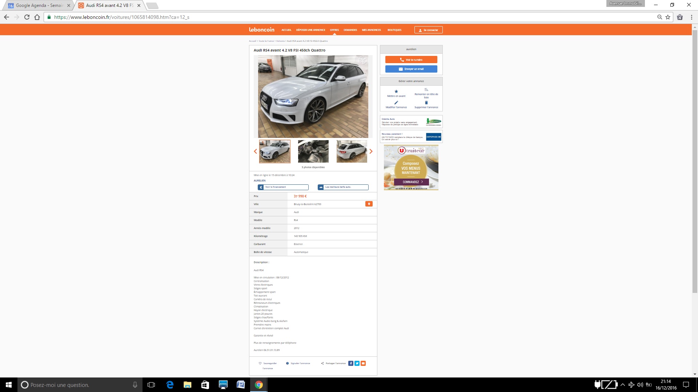Image resolution: width=698 pixels, height=392 pixels.
Task: Share the listing on Twitter
Action: 357,363
